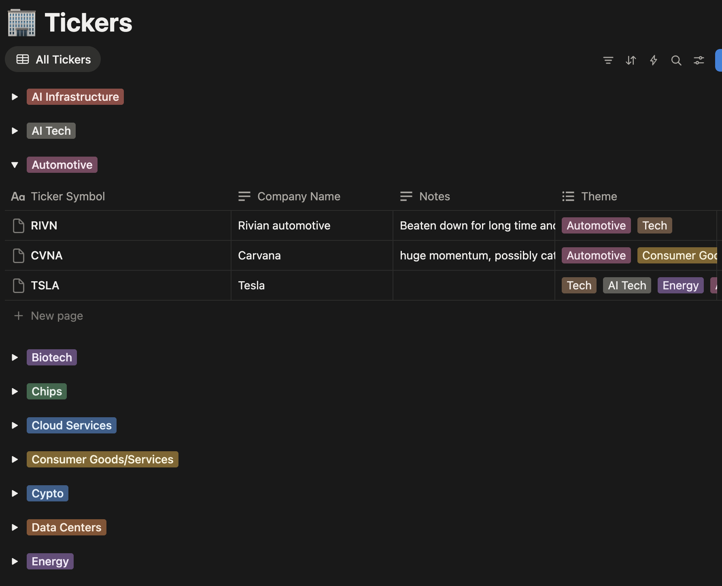The width and height of the screenshot is (722, 586).
Task: Click the Chips group label
Action: 47,391
